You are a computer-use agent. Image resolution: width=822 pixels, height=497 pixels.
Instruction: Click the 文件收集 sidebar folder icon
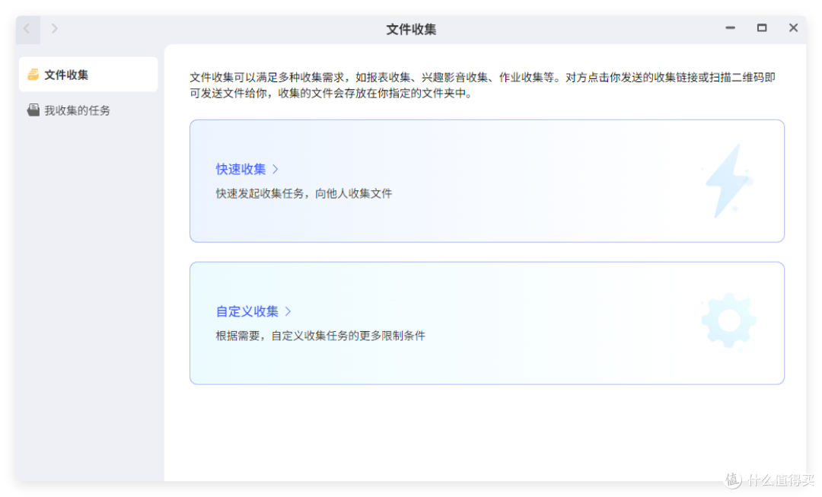point(33,75)
